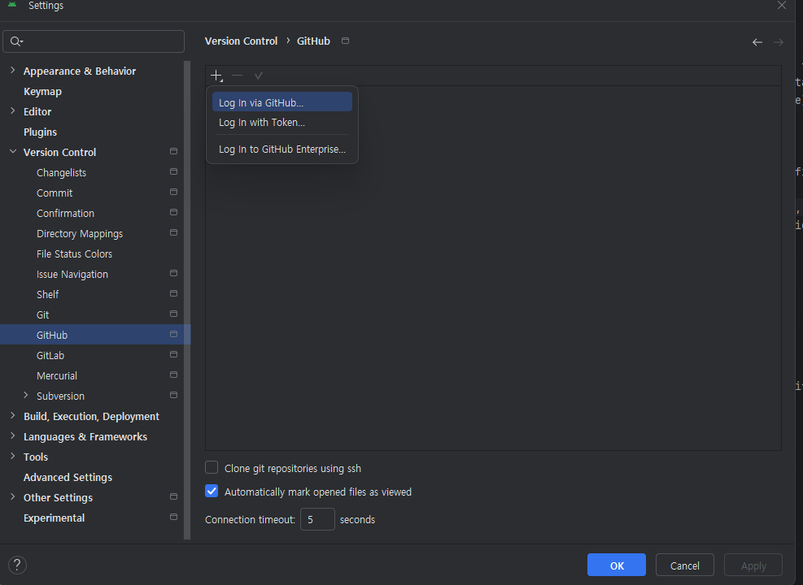Click the settings tree vertical scrollbar

point(187,300)
